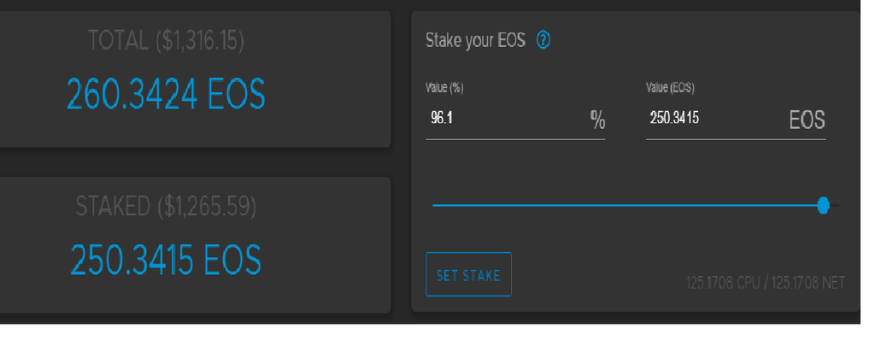The image size is (875, 340).
Task: Click the 250.3415 EOS staked amount
Action: tap(166, 259)
